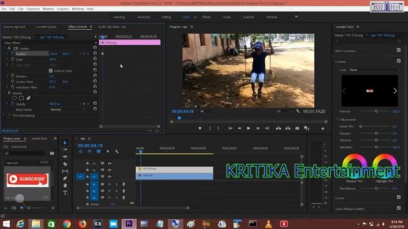Viewport: 408px width, 229px height.
Task: Open playback resolution 1/2 dropdown
Action: coord(284,111)
